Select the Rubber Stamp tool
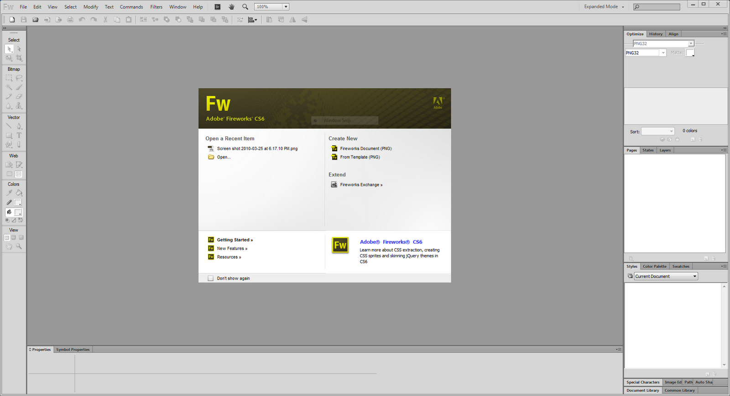Viewport: 730px width, 396px height. (19, 106)
